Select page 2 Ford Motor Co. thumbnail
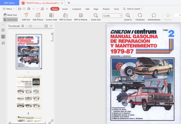The height and width of the screenshot is (124, 181). (29, 93)
